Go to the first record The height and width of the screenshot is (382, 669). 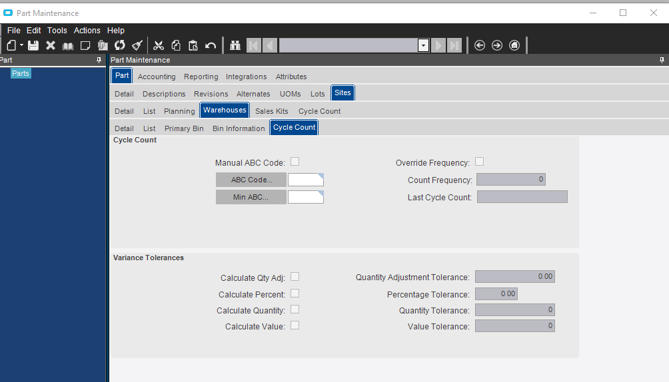pos(253,45)
